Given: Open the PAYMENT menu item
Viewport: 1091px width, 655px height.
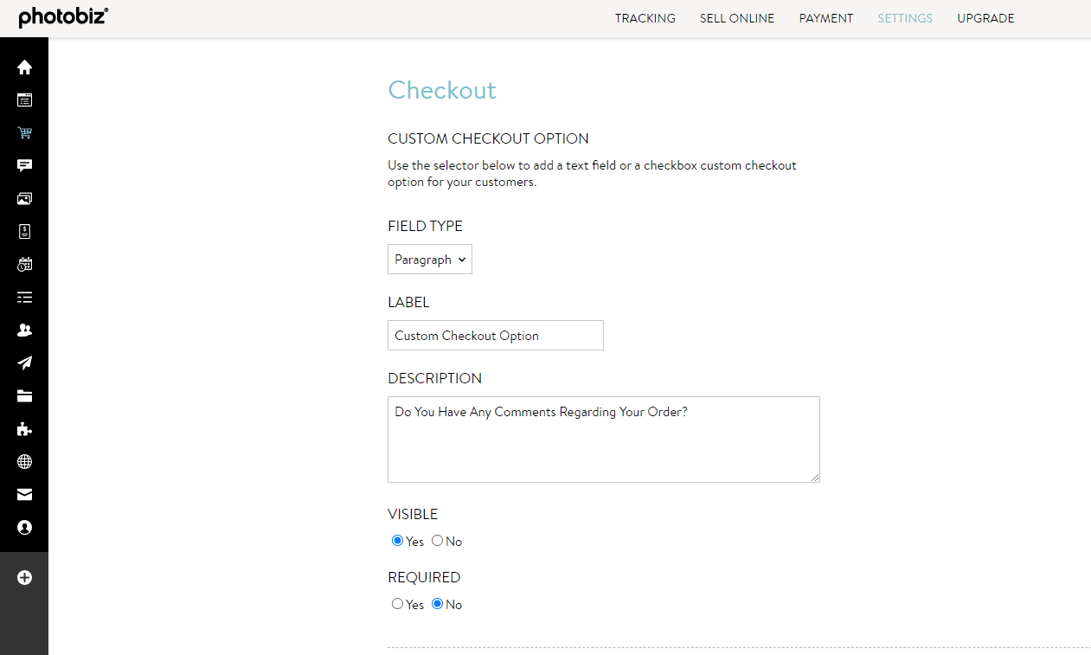Looking at the screenshot, I should click(x=825, y=18).
